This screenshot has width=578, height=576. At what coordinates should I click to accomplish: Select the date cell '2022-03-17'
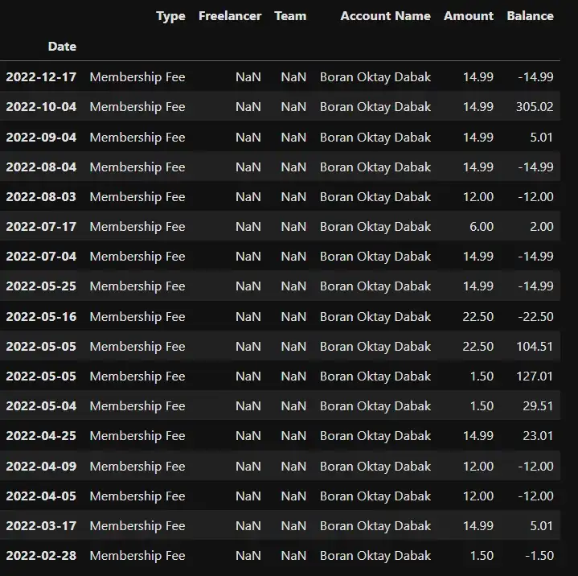pos(41,525)
